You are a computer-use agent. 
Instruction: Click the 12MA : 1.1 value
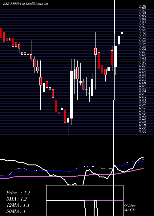18,205
